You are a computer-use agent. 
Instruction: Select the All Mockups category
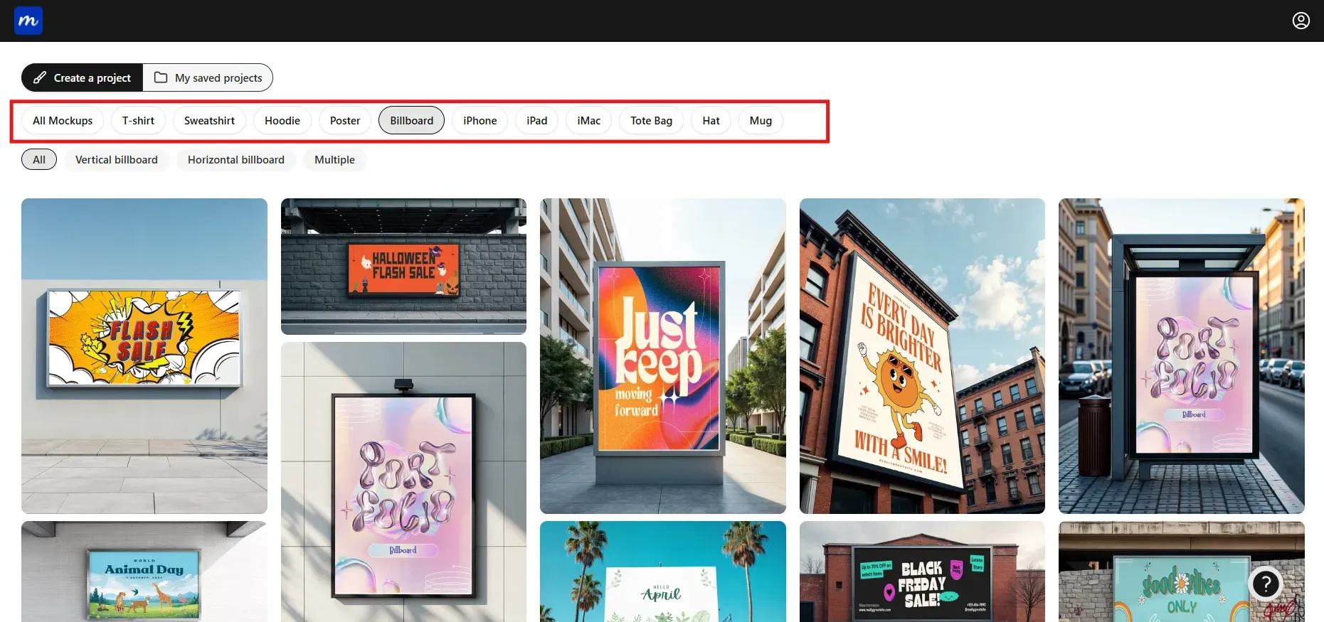(63, 120)
